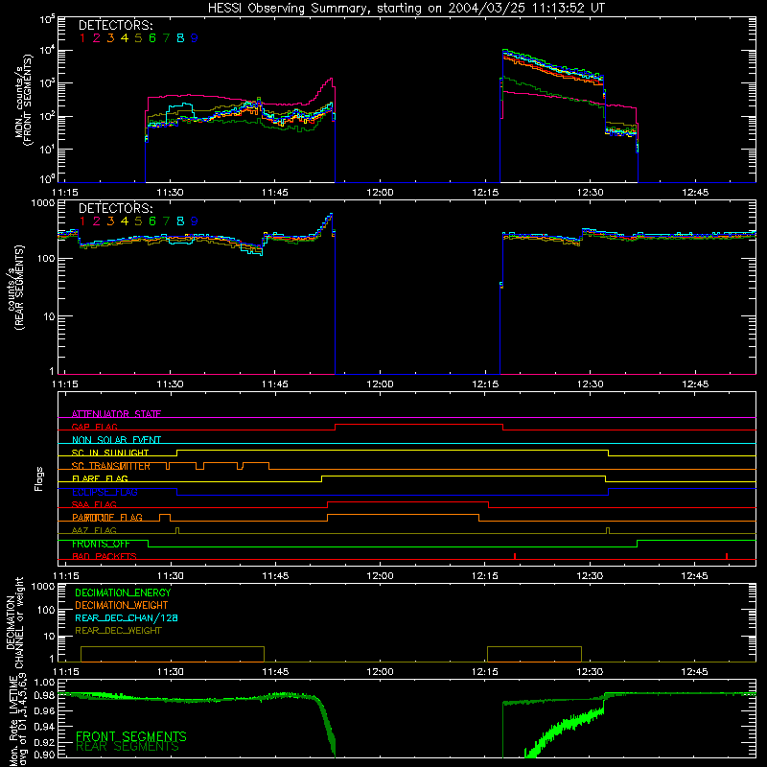Pick detector 2 in the rear segments legend

click(x=97, y=221)
